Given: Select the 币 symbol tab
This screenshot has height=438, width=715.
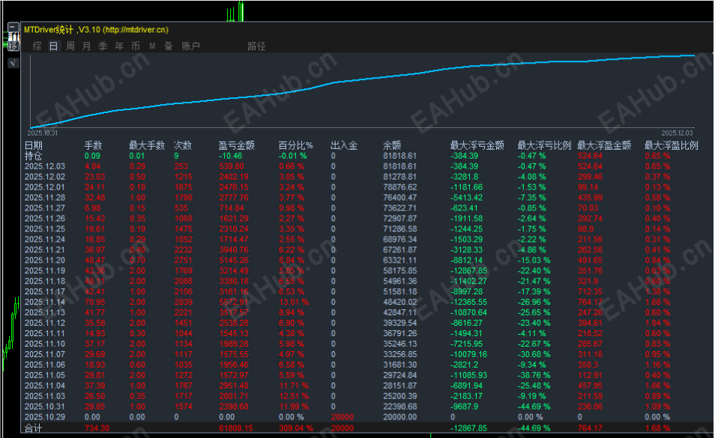Looking at the screenshot, I should 136,46.
